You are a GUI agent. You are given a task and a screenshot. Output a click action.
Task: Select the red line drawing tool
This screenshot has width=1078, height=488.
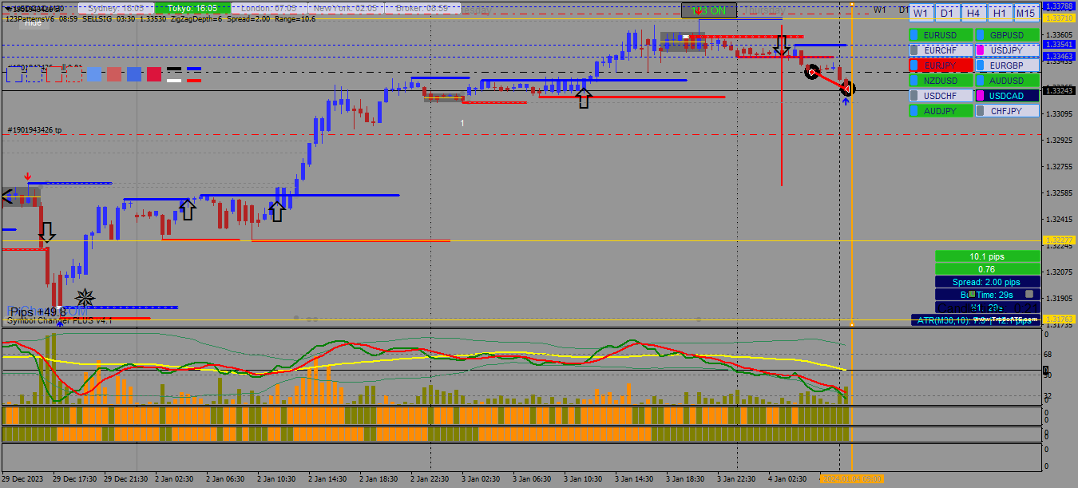click(194, 79)
